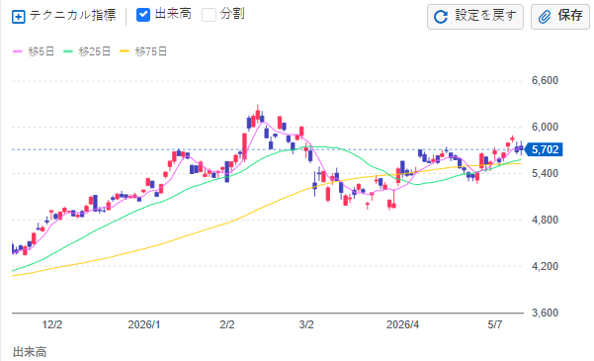Click the 5,400 price axis label

tap(545, 173)
